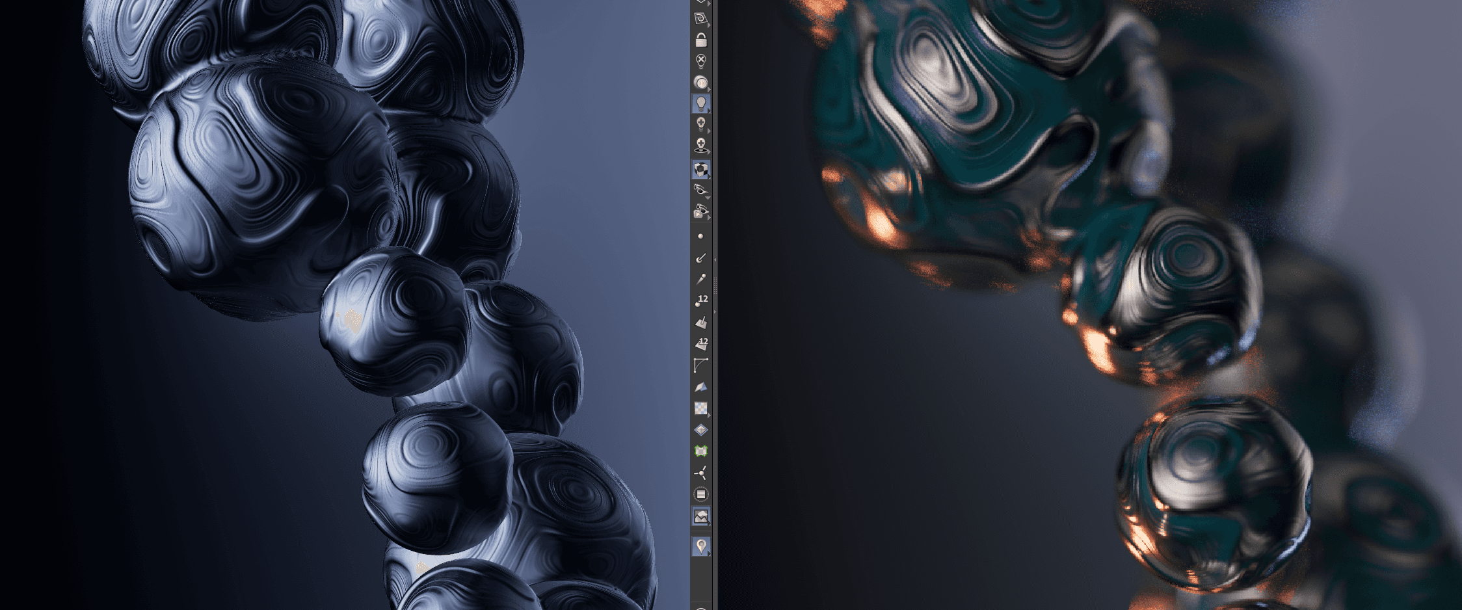Toggle the highlighted map pin icon

tap(700, 546)
